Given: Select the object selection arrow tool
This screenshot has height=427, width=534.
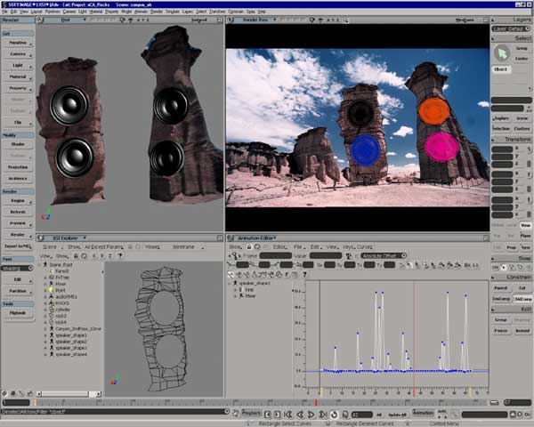Looking at the screenshot, I should [500, 52].
